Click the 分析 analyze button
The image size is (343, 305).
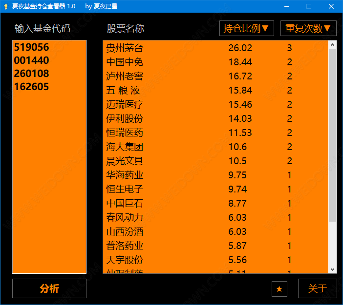tap(49, 288)
